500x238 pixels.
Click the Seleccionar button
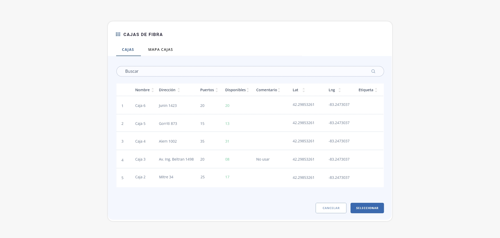[367, 208]
